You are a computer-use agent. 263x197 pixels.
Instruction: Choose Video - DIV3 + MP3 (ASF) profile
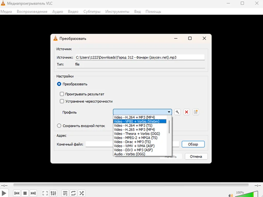point(140,150)
